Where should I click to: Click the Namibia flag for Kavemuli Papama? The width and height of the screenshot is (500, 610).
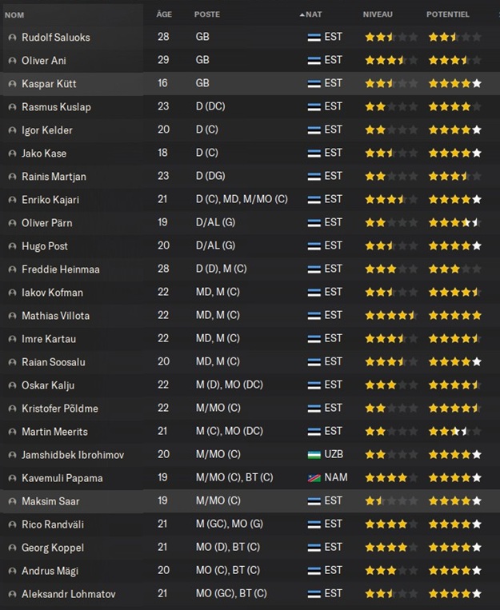314,478
